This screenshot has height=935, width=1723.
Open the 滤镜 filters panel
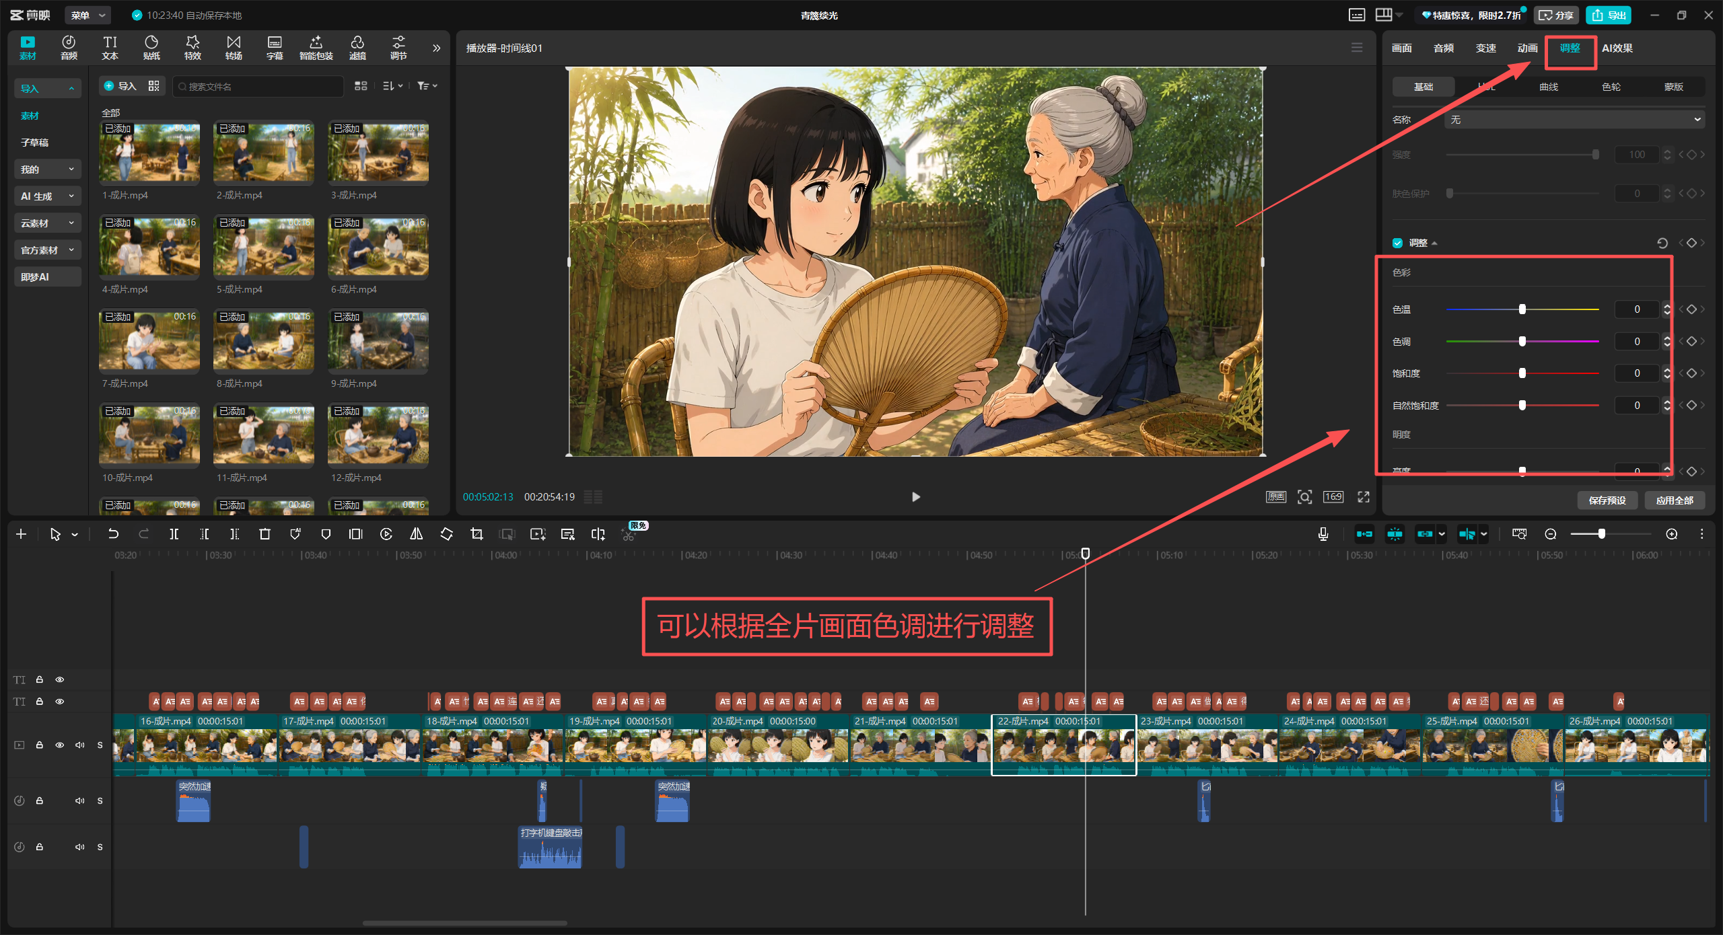(x=357, y=48)
